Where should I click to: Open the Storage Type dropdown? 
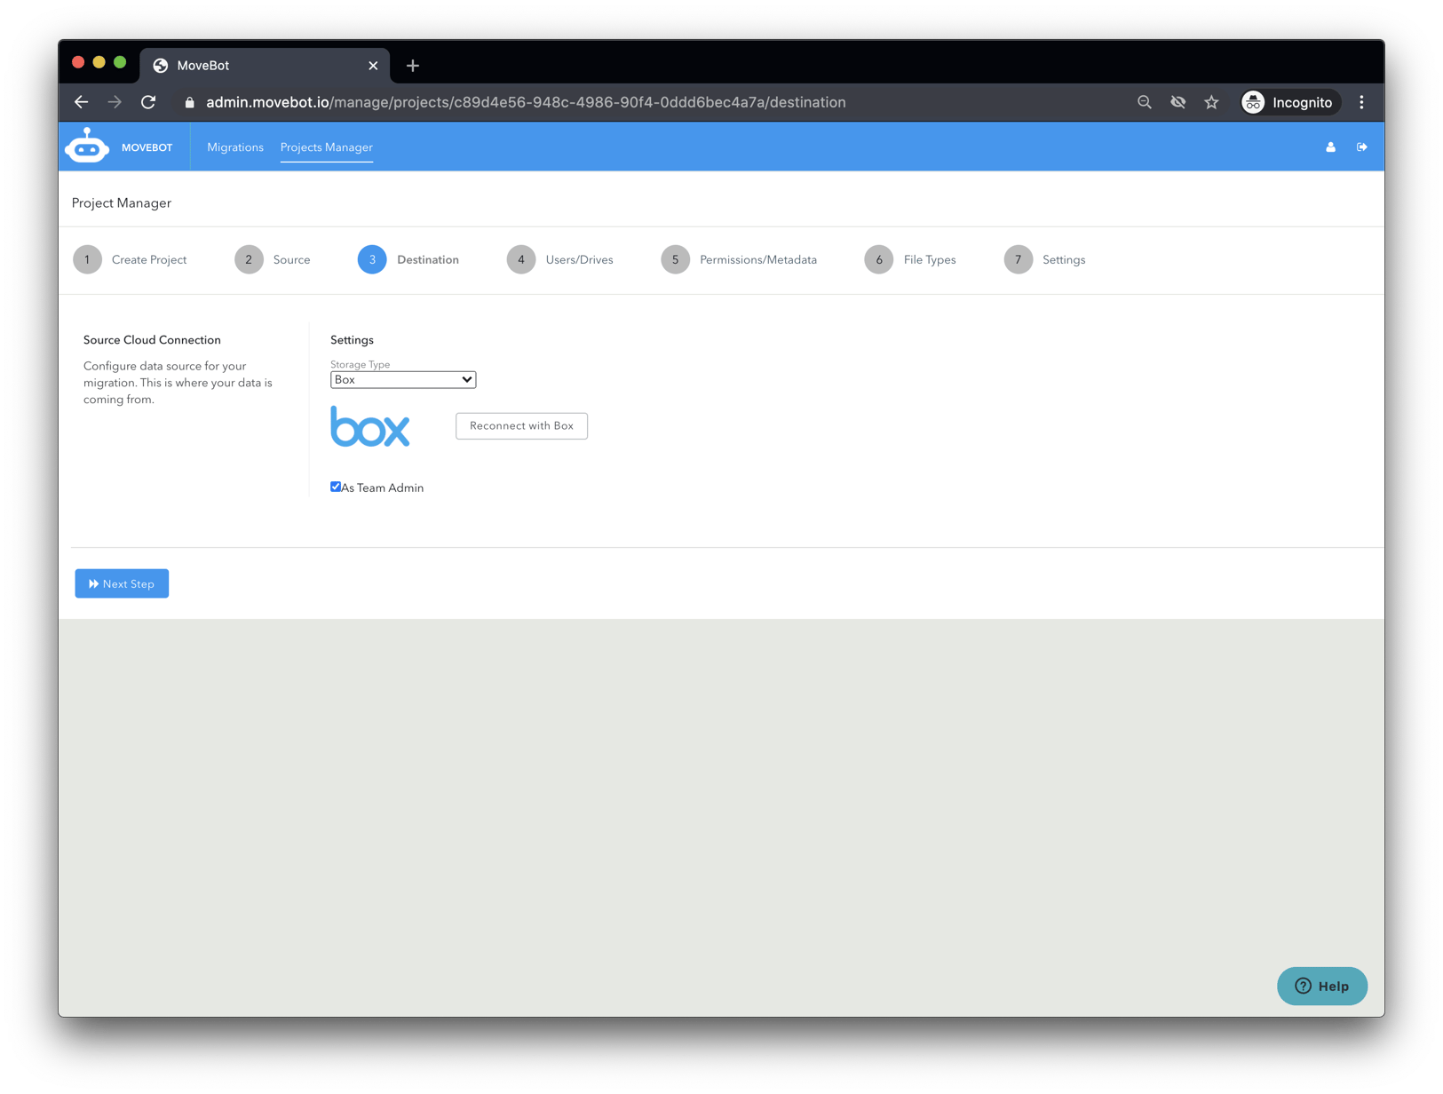pyautogui.click(x=402, y=379)
